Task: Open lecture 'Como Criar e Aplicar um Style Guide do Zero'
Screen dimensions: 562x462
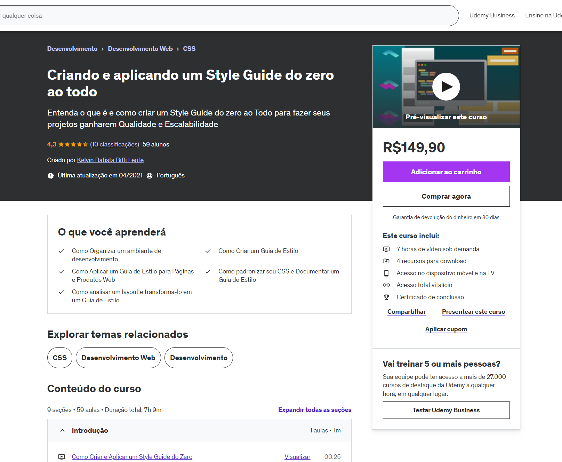Action: (x=132, y=457)
